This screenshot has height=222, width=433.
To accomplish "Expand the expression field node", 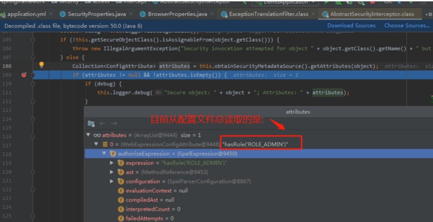I will (x=111, y=163).
